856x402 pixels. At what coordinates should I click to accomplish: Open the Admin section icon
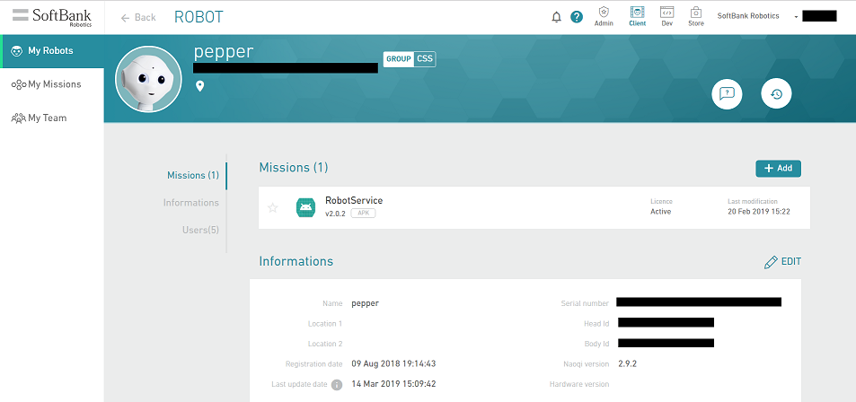tap(604, 16)
